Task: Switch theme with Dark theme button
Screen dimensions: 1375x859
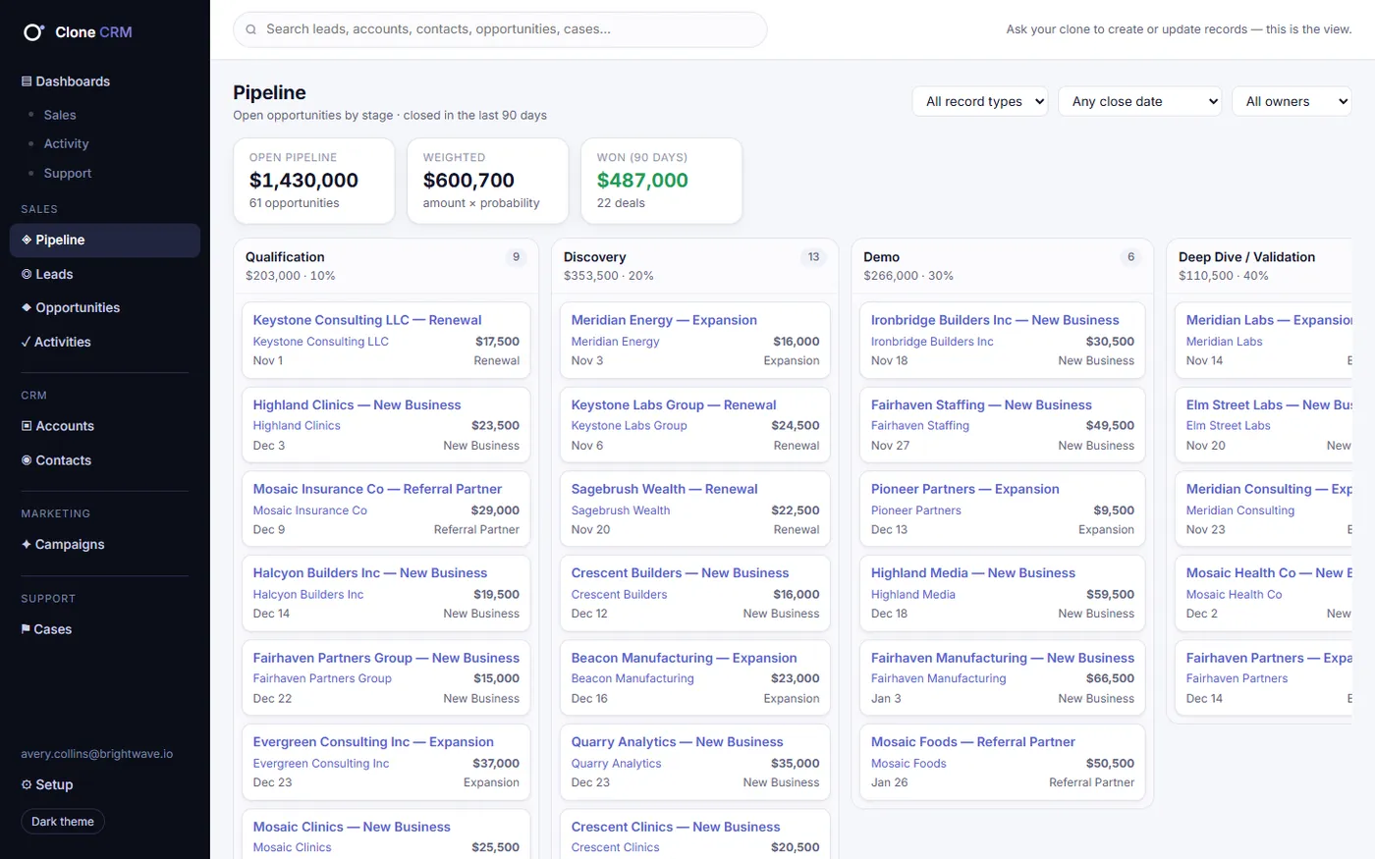Action: point(63,822)
